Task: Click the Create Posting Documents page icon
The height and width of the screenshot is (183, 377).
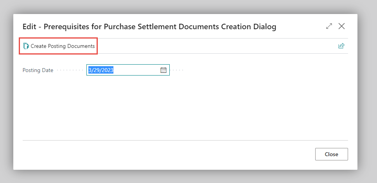Action: coord(26,46)
